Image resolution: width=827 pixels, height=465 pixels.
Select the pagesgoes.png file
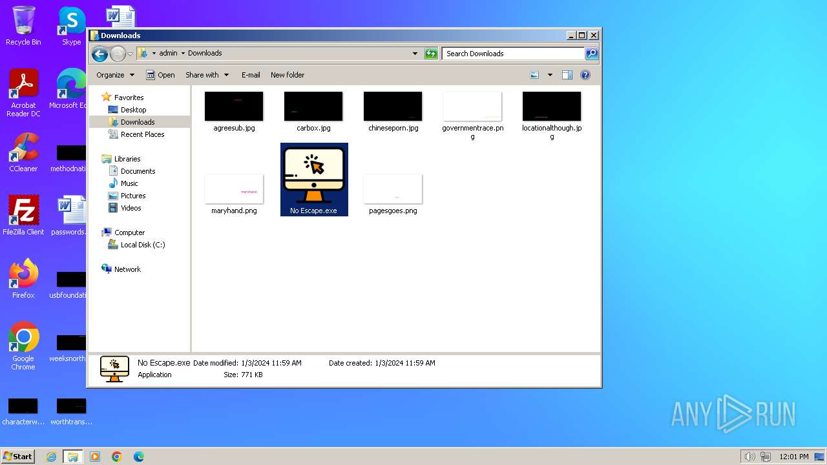coord(393,194)
